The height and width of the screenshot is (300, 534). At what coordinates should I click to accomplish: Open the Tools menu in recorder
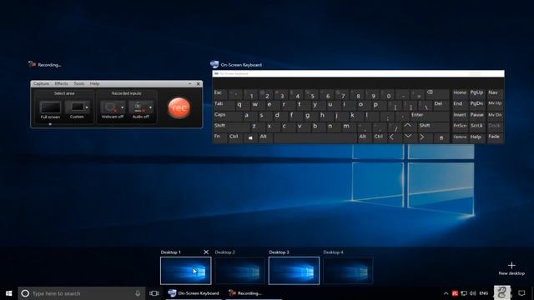tap(78, 83)
